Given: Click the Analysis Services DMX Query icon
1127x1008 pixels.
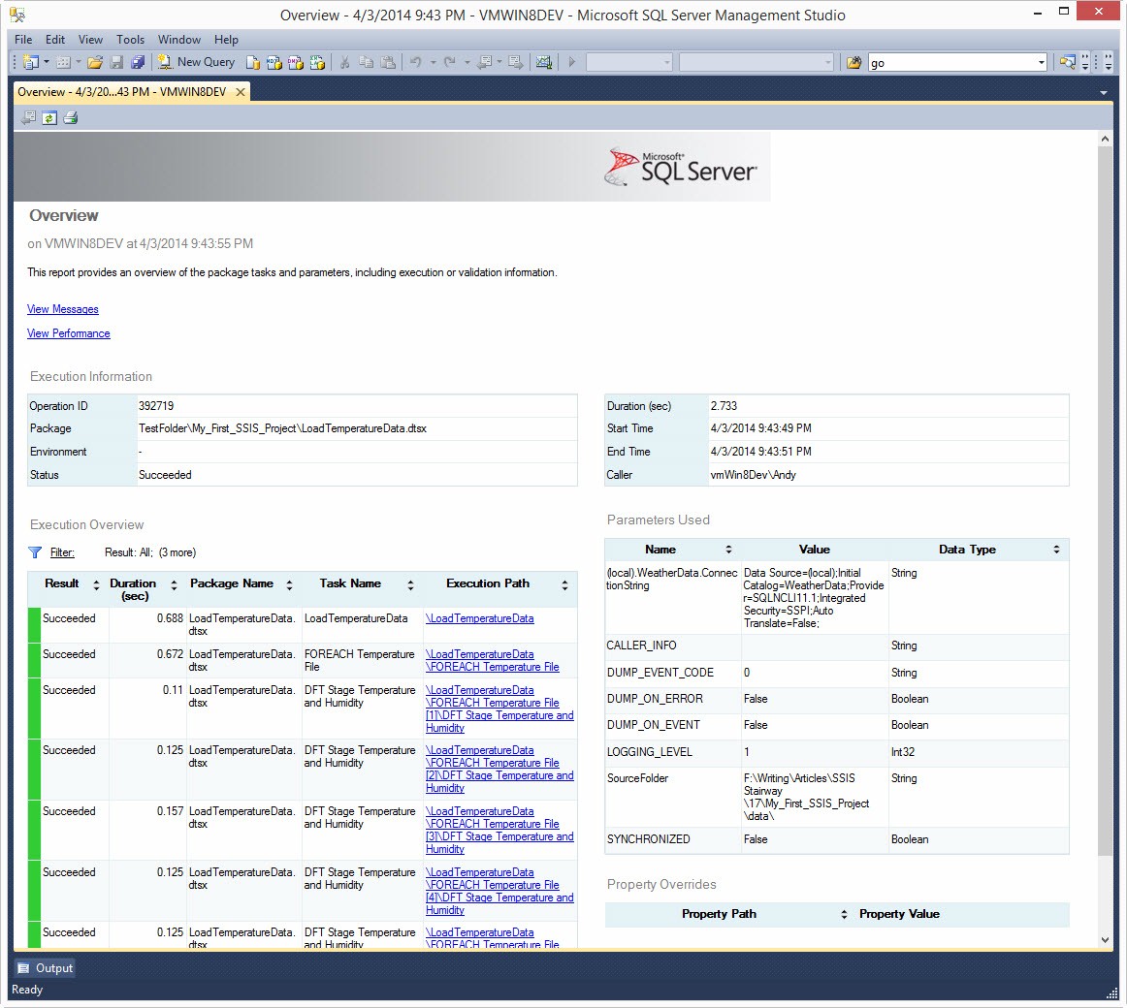Looking at the screenshot, I should [296, 62].
